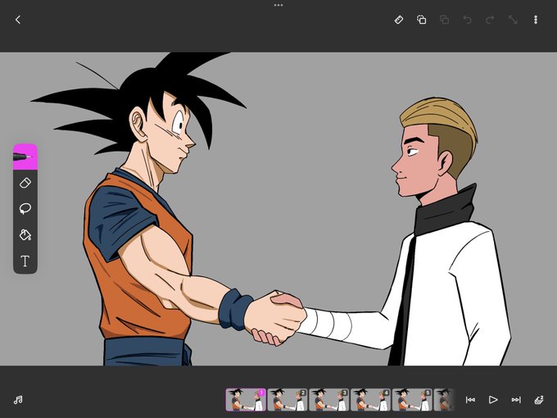Viewport: 557px width, 418px height.
Task: Play the animation
Action: coord(493,400)
